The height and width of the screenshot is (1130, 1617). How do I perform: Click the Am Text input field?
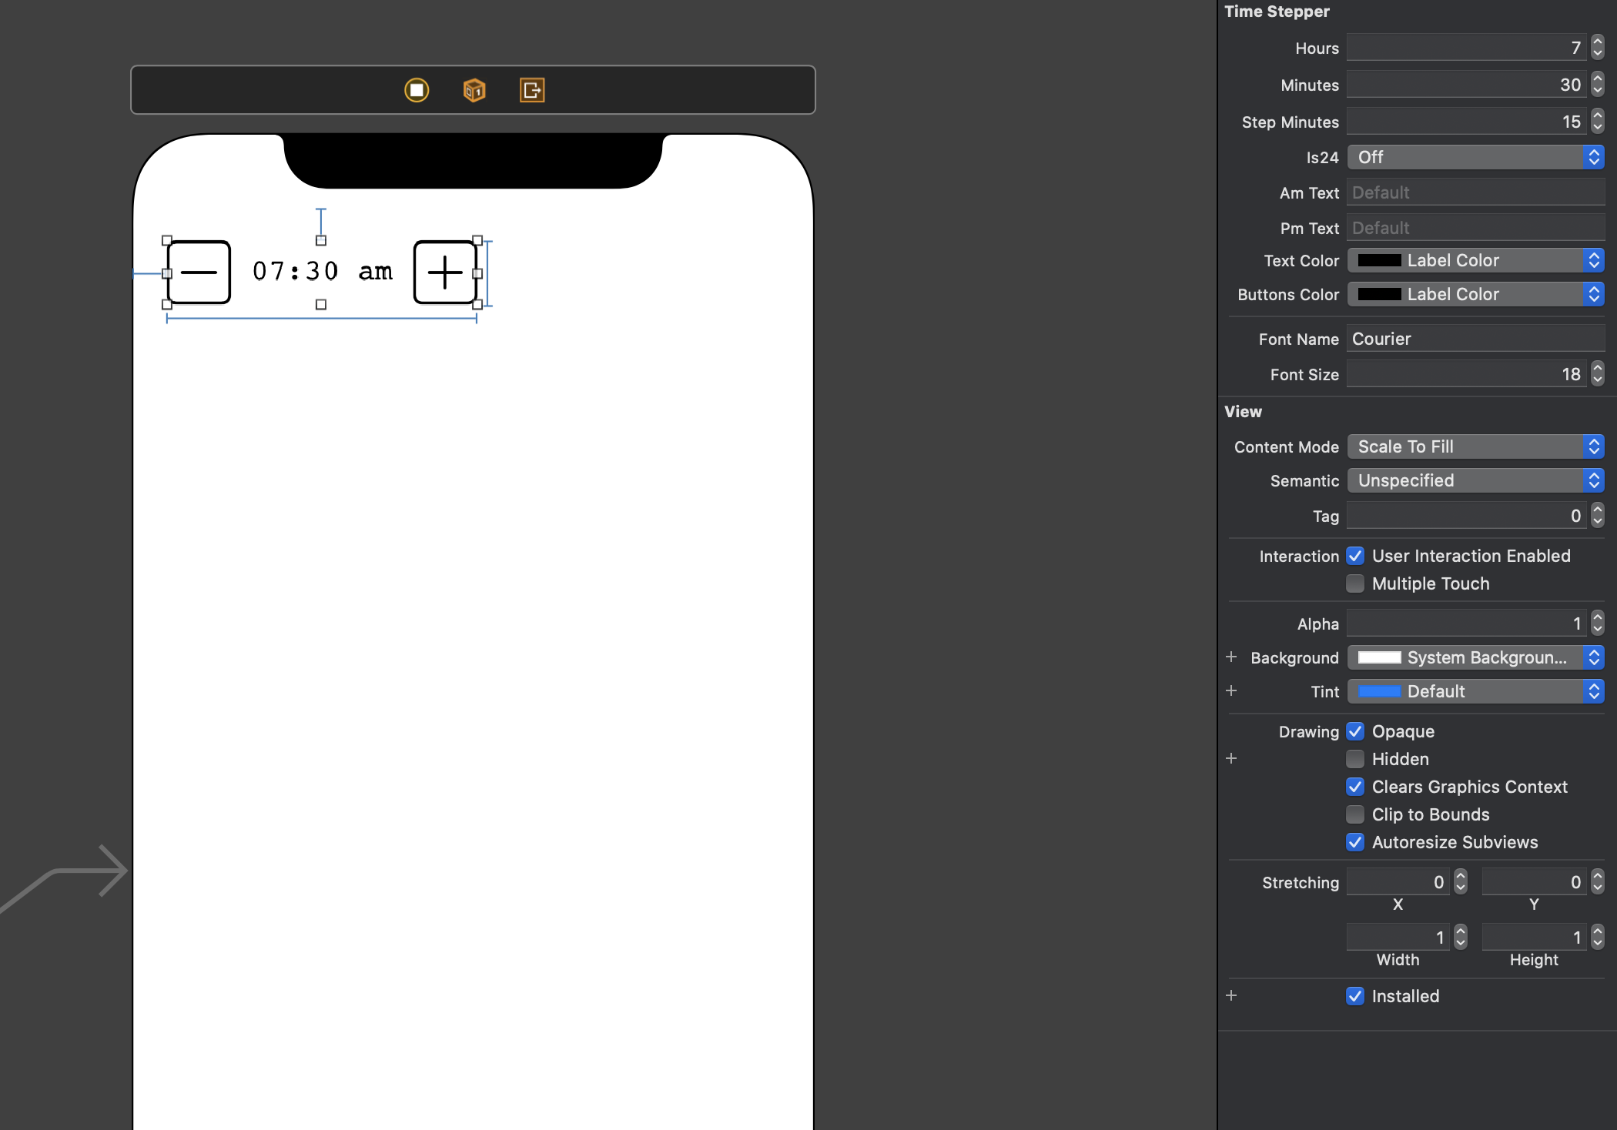pyautogui.click(x=1475, y=192)
